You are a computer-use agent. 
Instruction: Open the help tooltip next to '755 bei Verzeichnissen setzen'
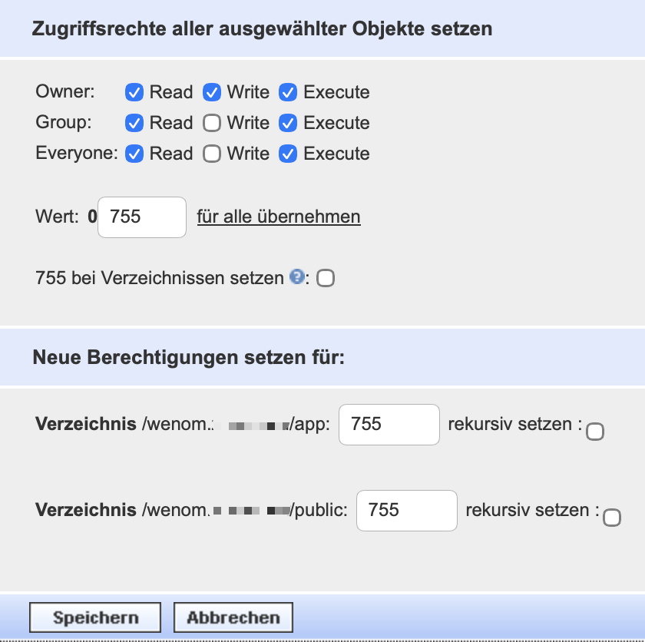point(298,278)
